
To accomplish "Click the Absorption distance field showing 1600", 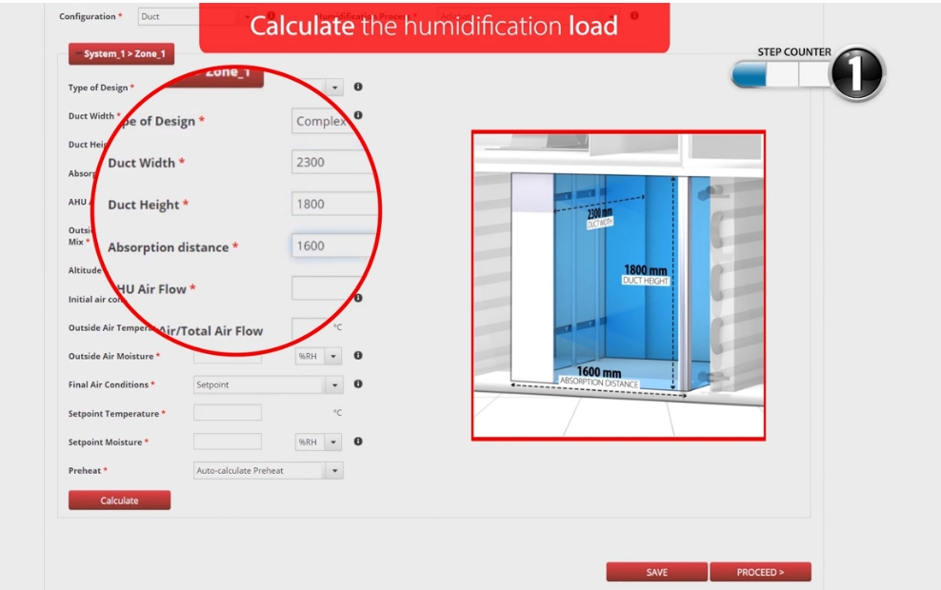I will coord(329,246).
